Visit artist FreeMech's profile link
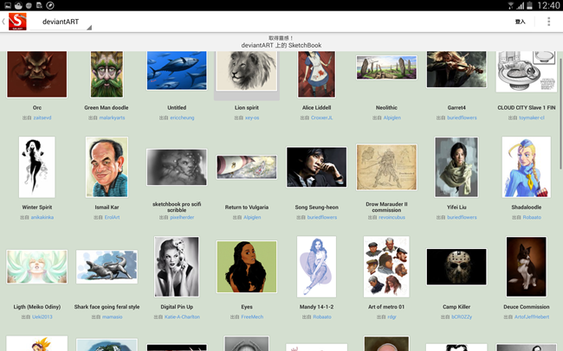The height and width of the screenshot is (351, 563). click(x=252, y=317)
